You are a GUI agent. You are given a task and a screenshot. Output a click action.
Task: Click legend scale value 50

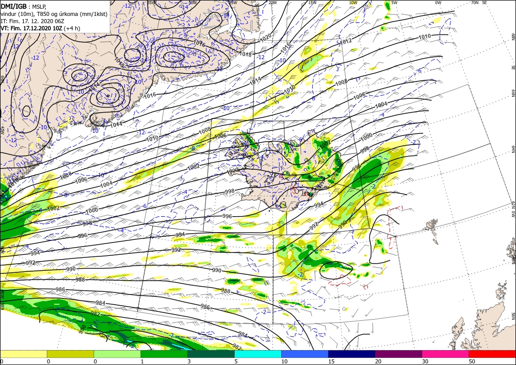pyautogui.click(x=471, y=362)
